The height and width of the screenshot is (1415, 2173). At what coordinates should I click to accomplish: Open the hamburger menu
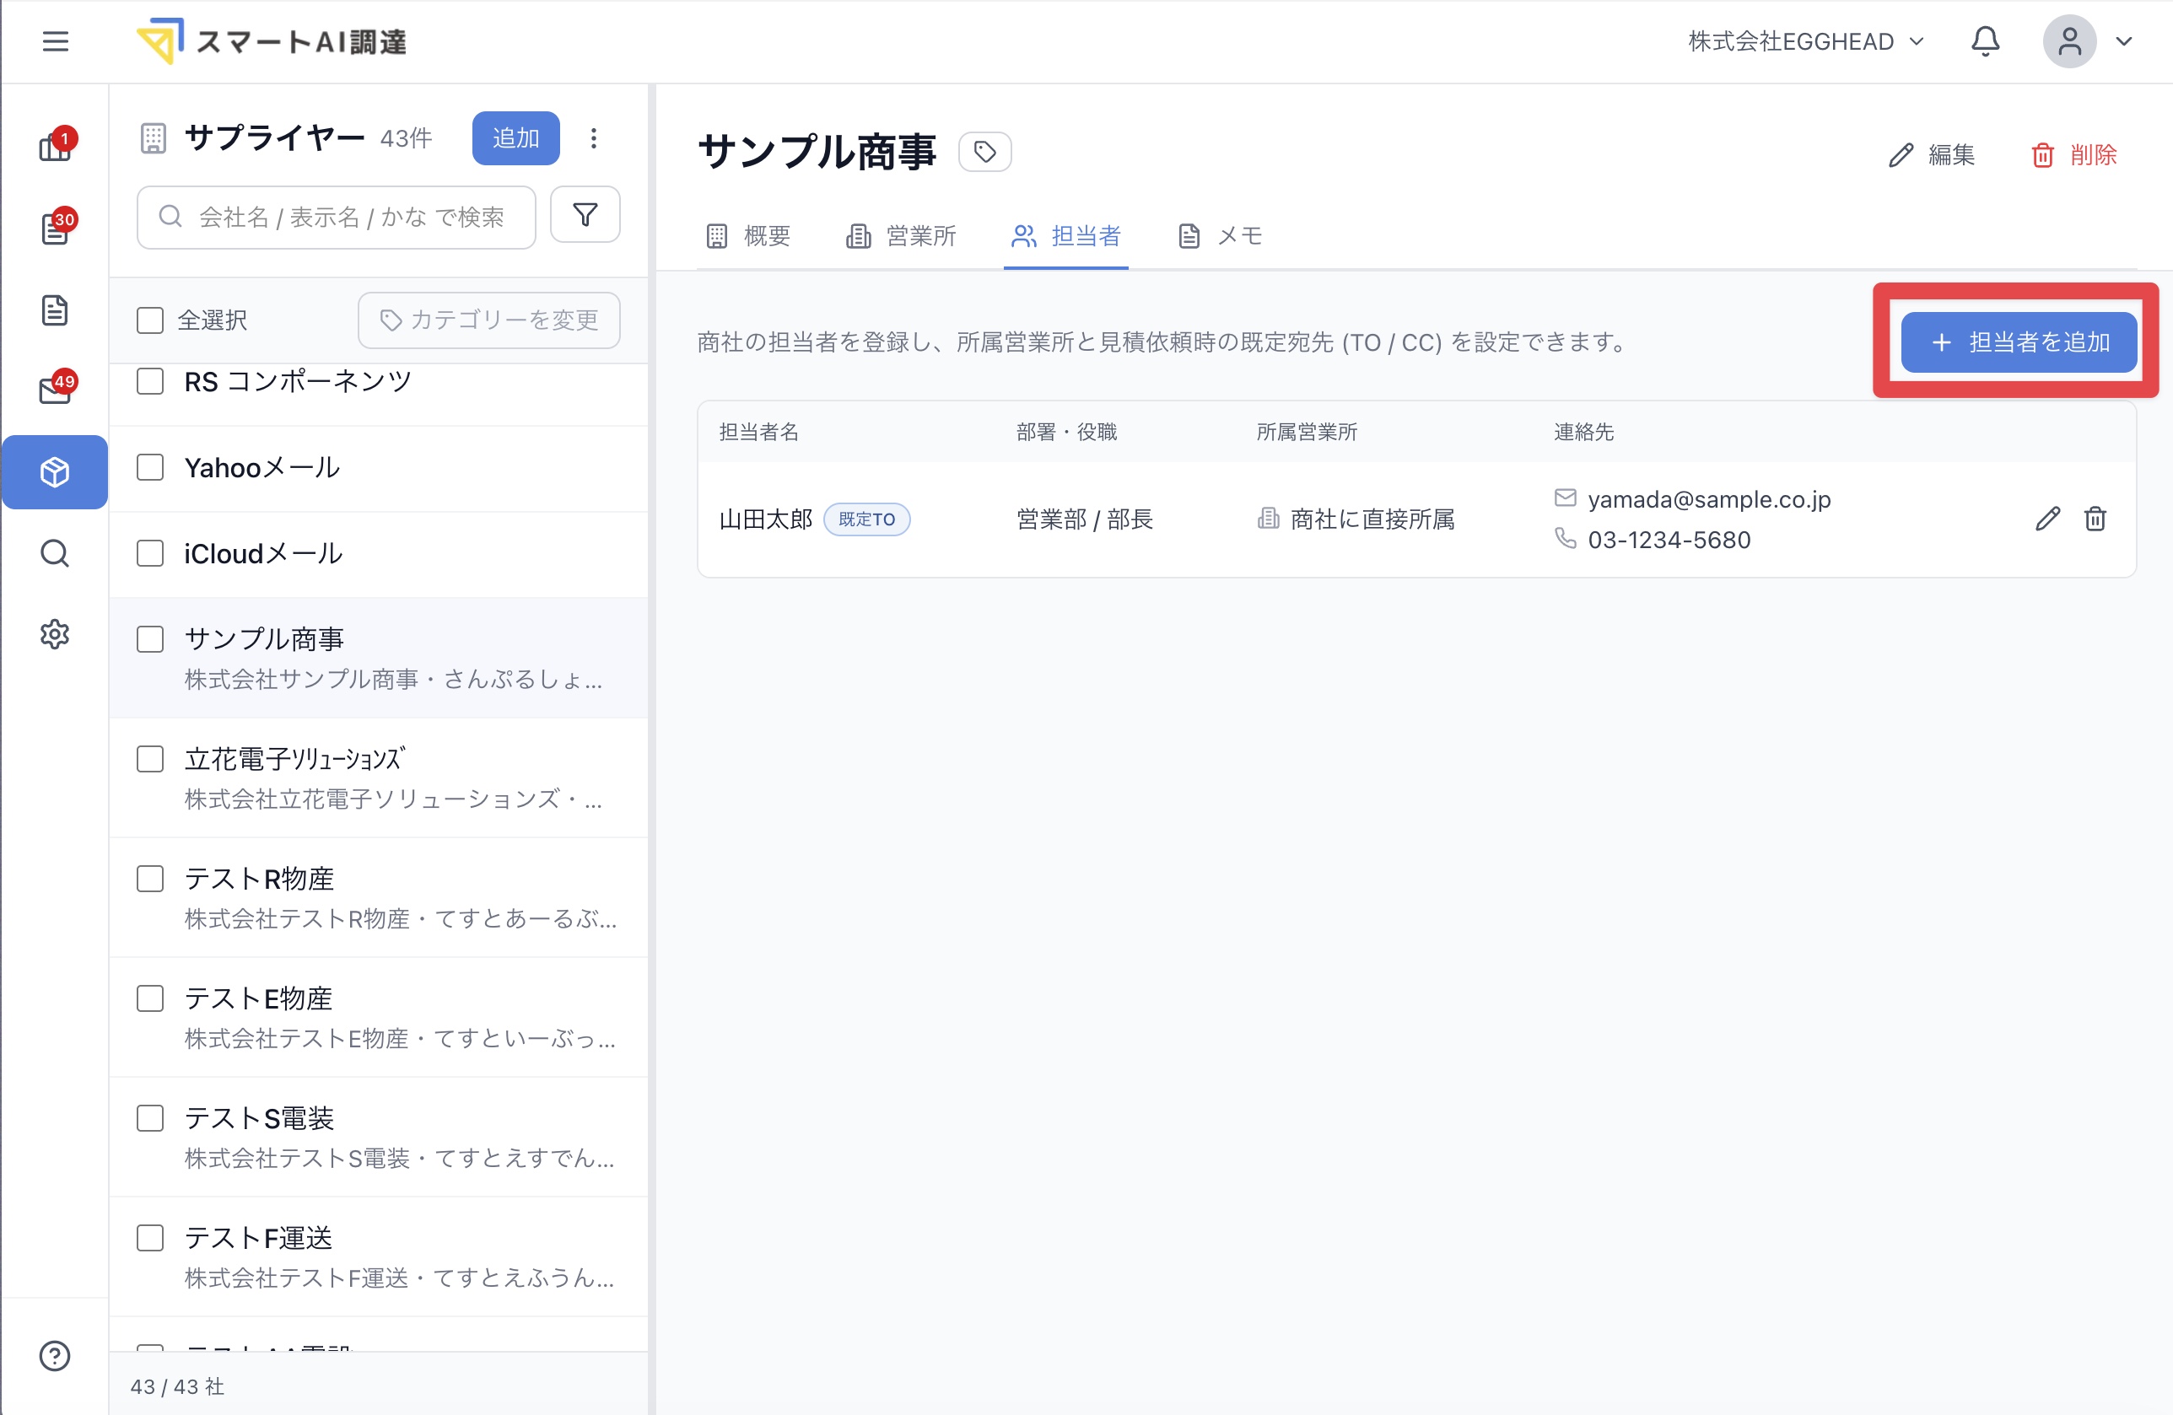tap(56, 41)
